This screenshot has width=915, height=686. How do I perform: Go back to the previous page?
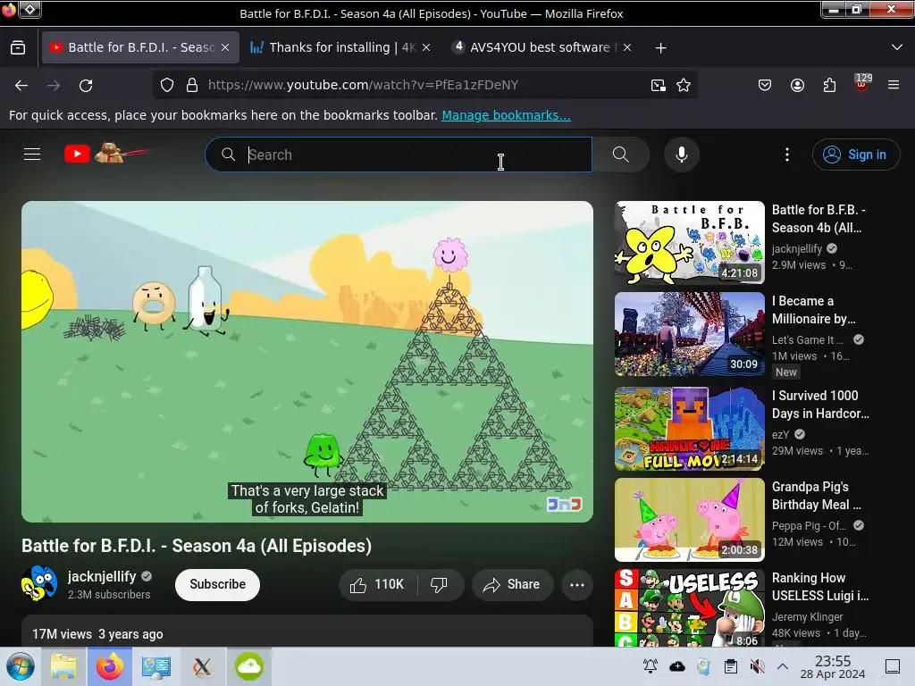coord(21,85)
